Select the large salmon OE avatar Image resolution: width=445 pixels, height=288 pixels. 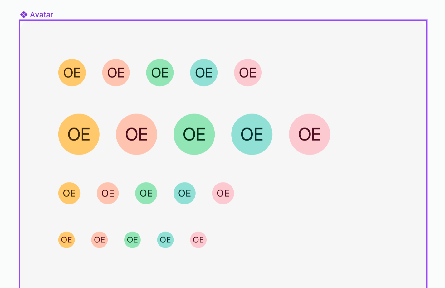coord(136,134)
